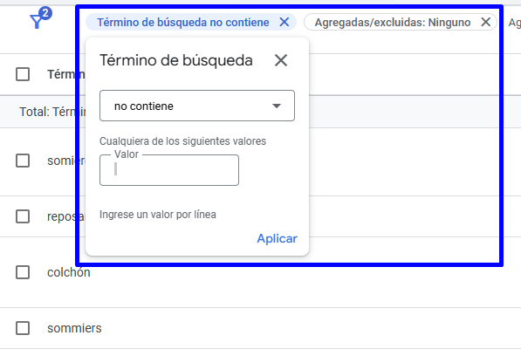Image resolution: width=521 pixels, height=356 pixels.
Task: Click the partially visible chip at far right
Action: [x=514, y=23]
